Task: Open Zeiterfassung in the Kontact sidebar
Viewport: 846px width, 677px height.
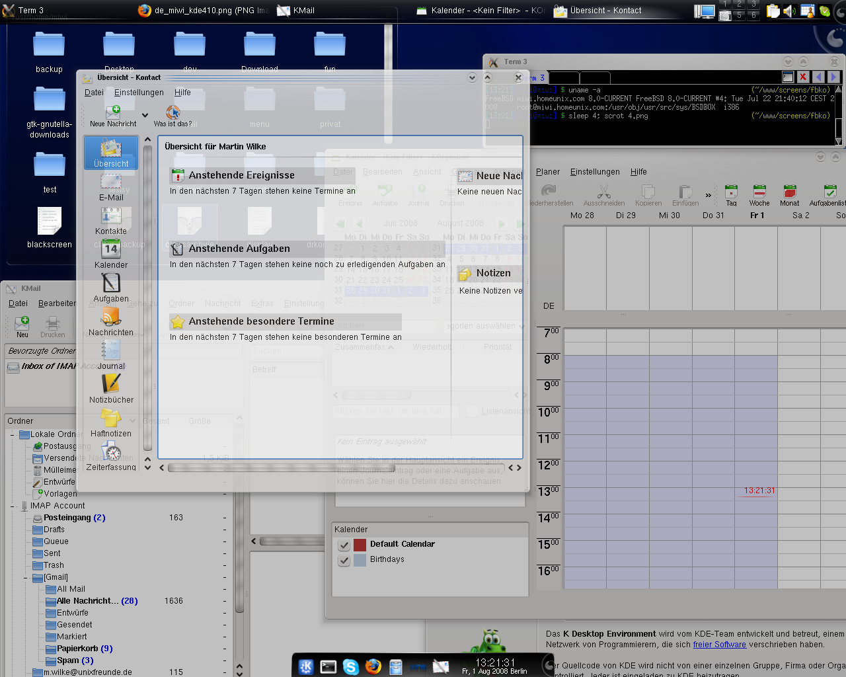Action: (111, 457)
